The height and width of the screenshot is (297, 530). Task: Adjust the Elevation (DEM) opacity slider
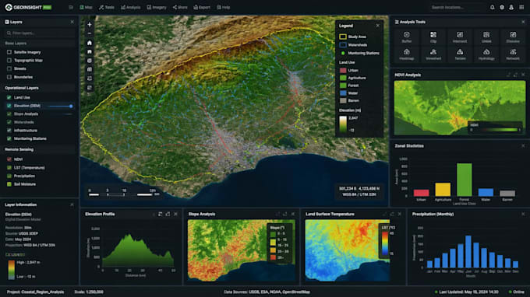[x=60, y=107]
